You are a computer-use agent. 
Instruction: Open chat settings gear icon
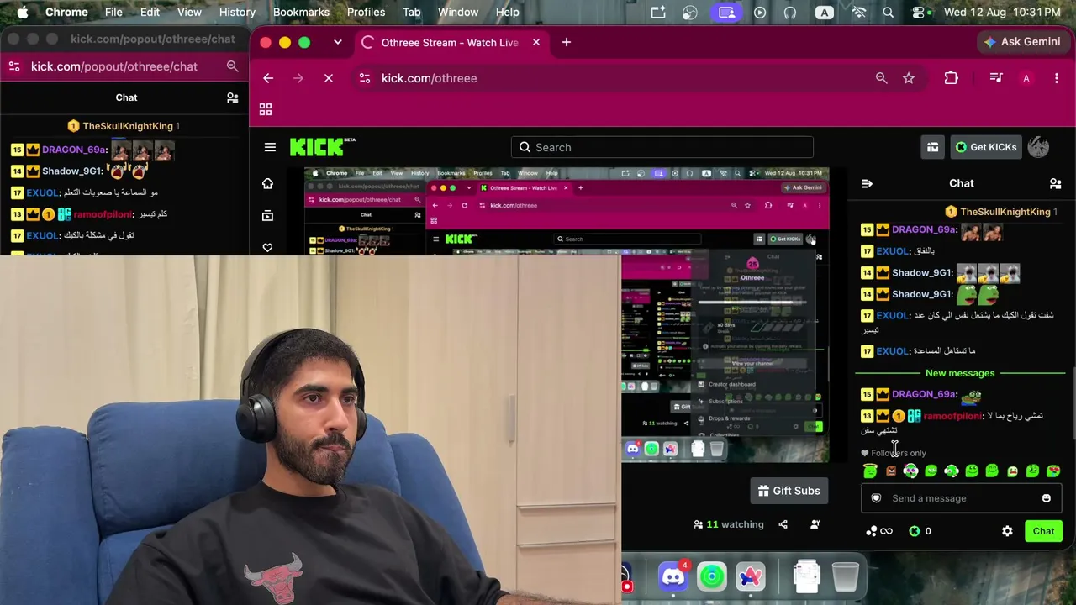(1007, 531)
